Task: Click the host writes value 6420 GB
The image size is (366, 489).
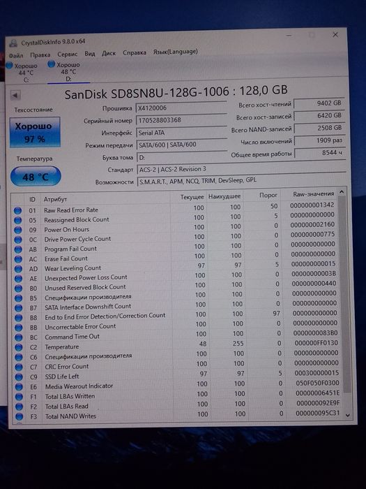Action: pyautogui.click(x=319, y=116)
